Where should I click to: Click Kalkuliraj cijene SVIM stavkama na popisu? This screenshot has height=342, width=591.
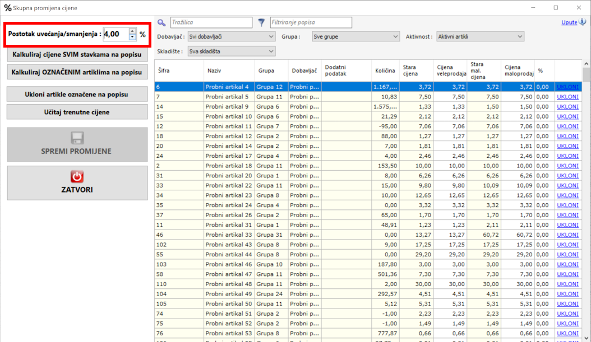[77, 54]
